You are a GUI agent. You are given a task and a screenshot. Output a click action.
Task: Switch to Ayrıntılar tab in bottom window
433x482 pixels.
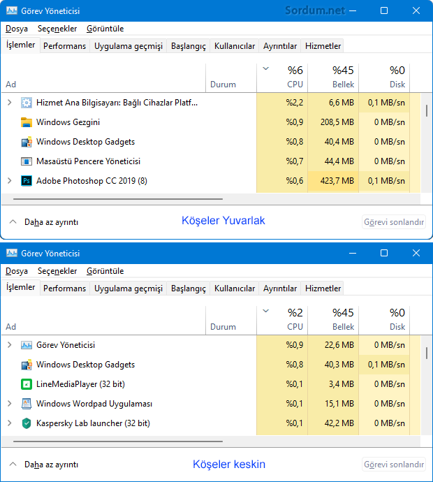point(279,289)
